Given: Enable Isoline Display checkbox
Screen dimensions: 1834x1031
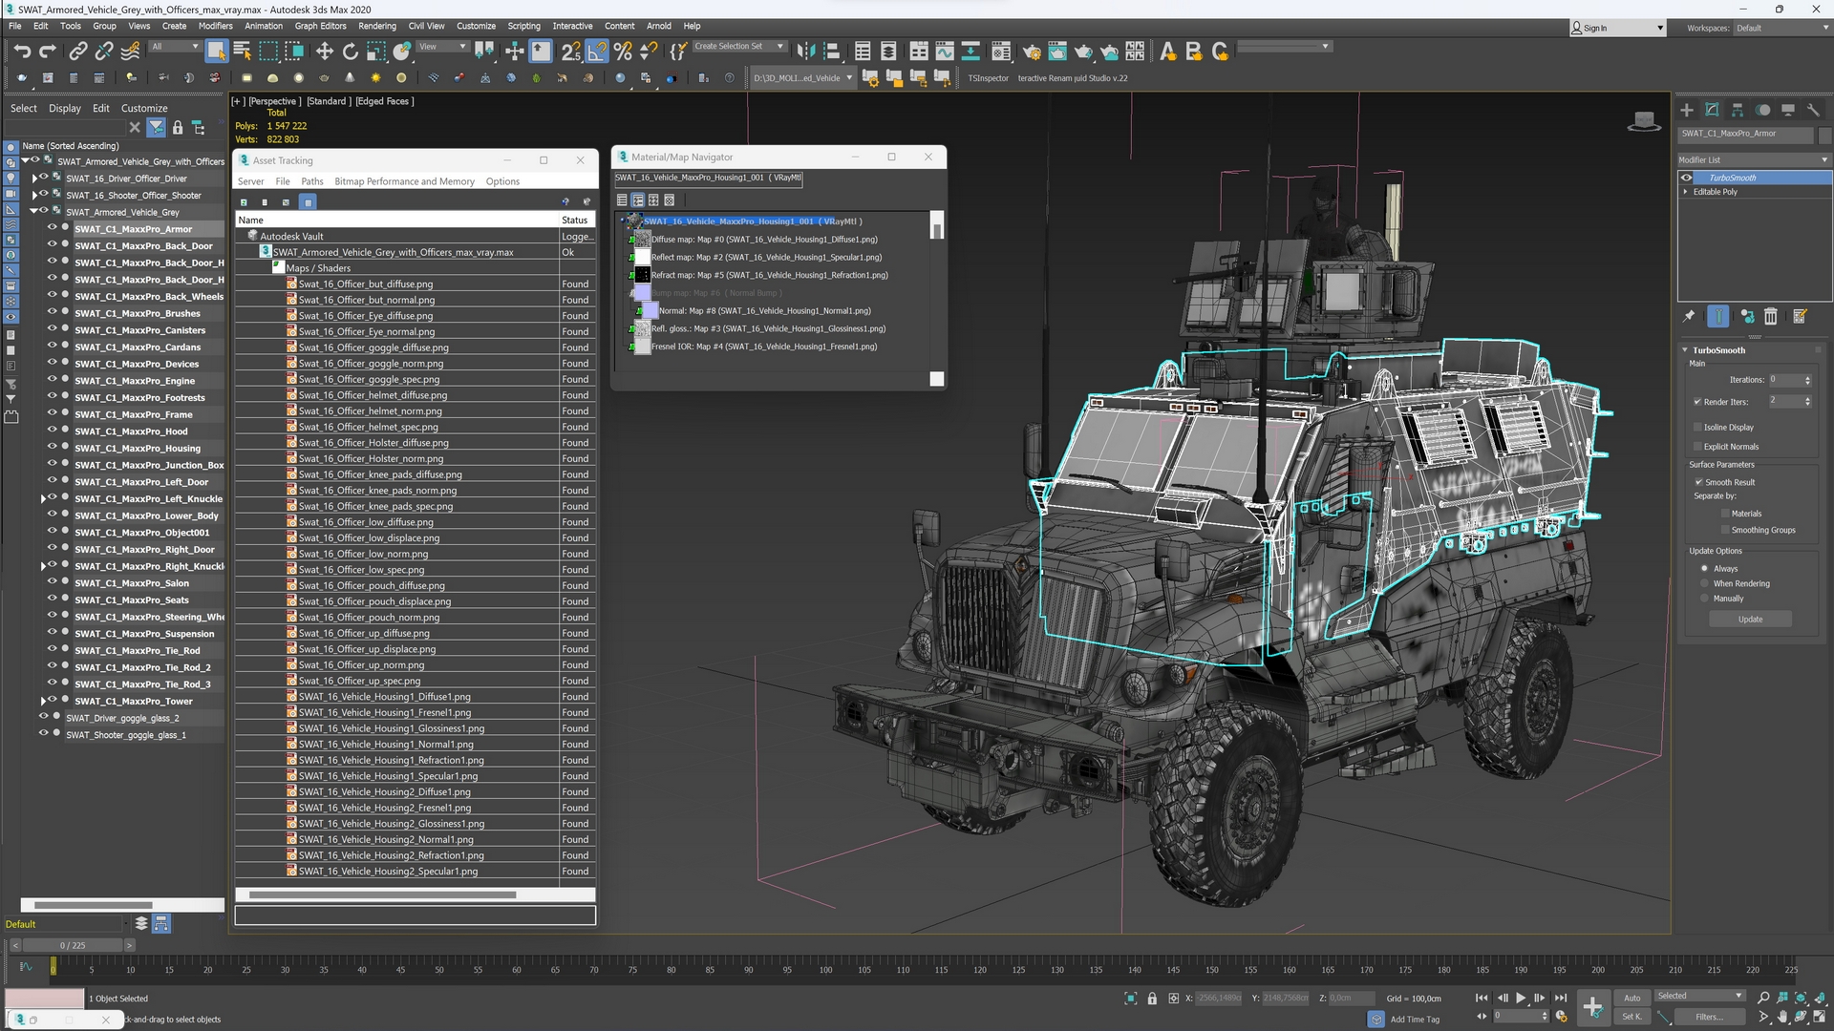Looking at the screenshot, I should (1697, 428).
